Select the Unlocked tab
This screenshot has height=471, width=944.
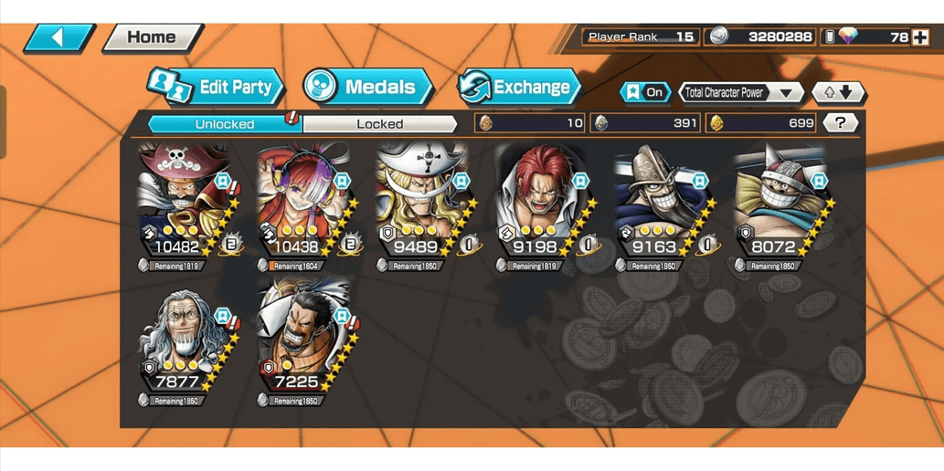point(225,124)
